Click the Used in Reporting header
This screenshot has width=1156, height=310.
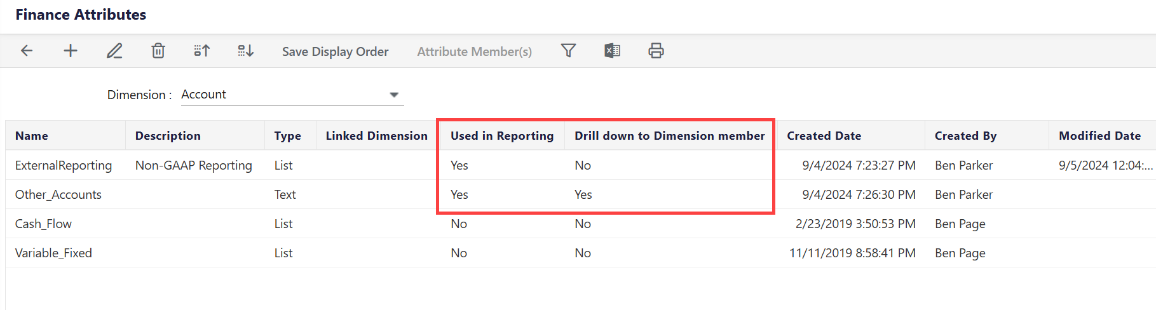point(501,136)
